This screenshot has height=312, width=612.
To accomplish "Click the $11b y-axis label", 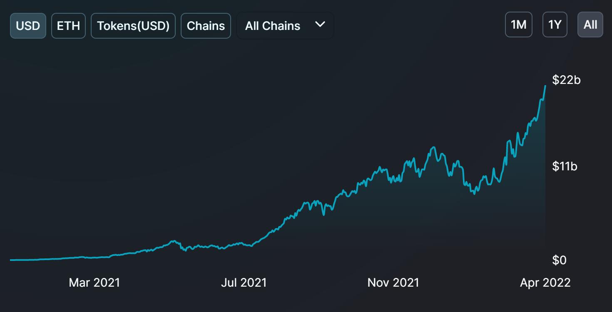I will pos(565,167).
